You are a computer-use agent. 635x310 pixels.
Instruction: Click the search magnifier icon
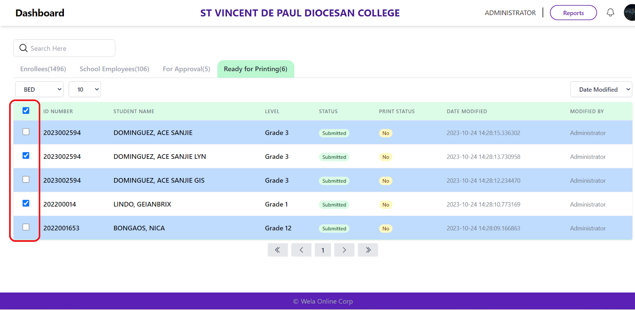point(23,48)
